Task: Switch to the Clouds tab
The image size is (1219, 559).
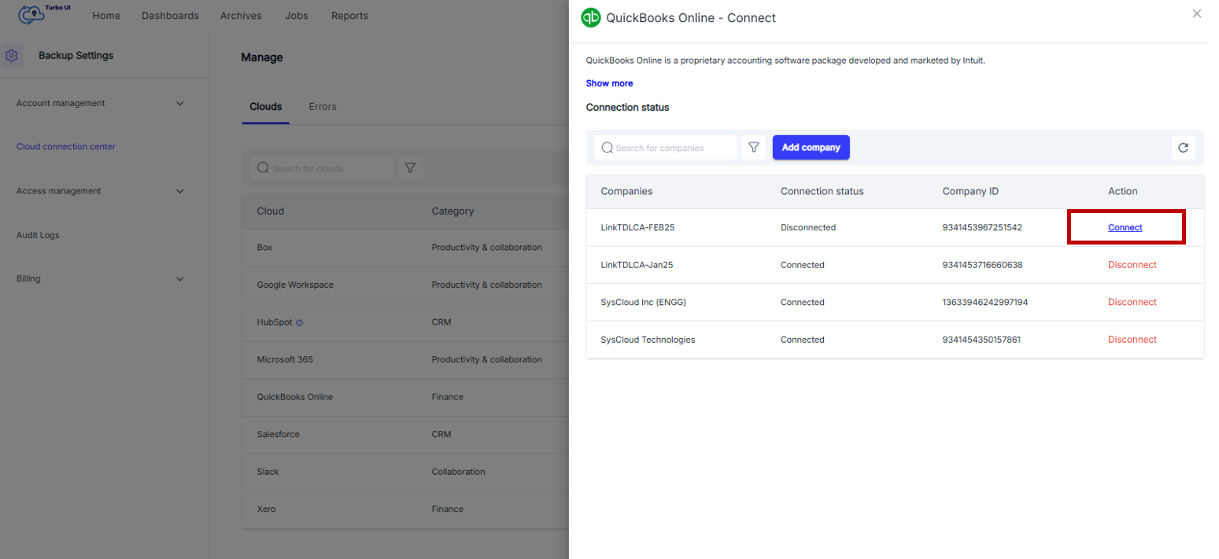Action: pyautogui.click(x=265, y=107)
